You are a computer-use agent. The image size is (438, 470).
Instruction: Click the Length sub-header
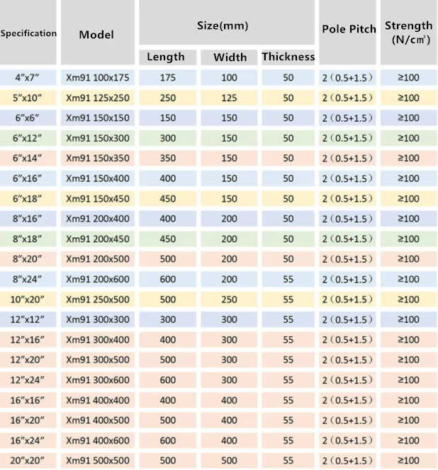tap(166, 57)
